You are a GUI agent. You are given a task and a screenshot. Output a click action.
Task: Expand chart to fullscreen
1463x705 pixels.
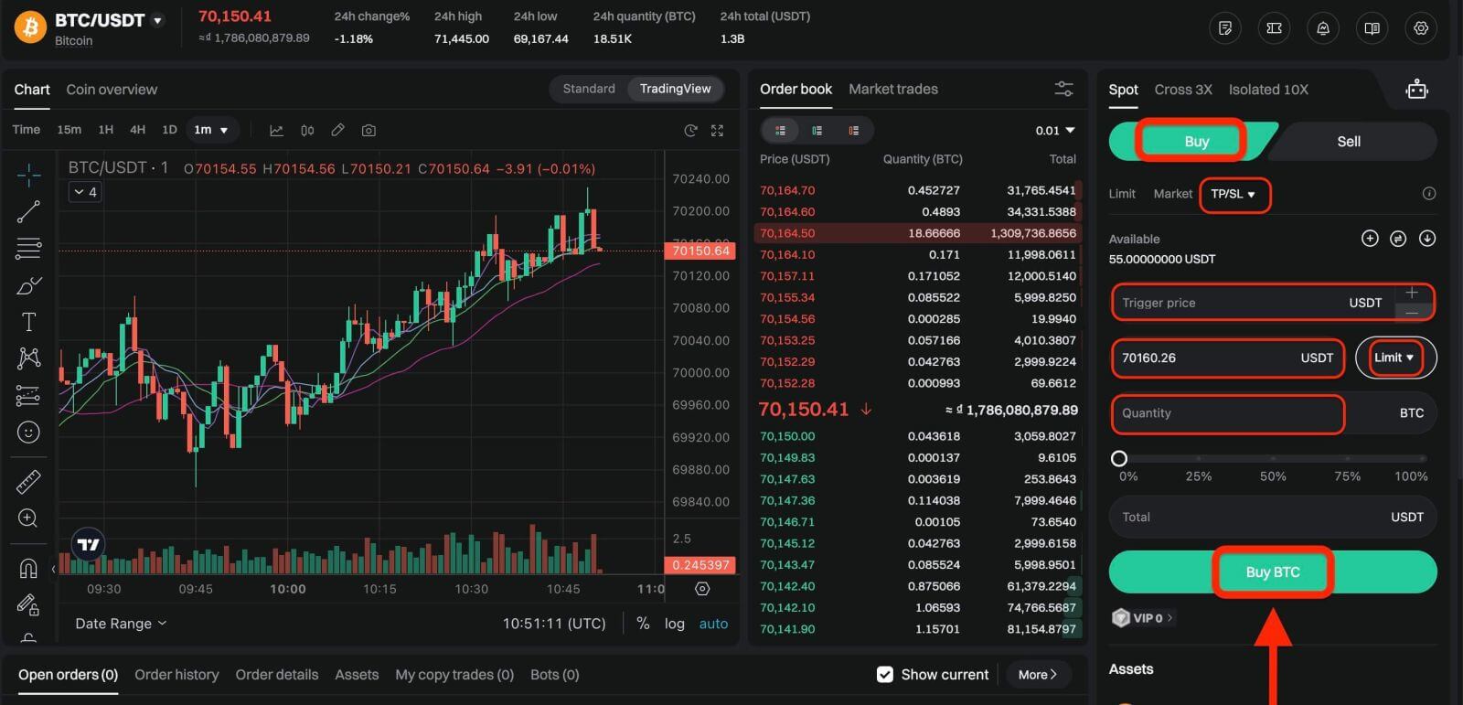coord(718,131)
